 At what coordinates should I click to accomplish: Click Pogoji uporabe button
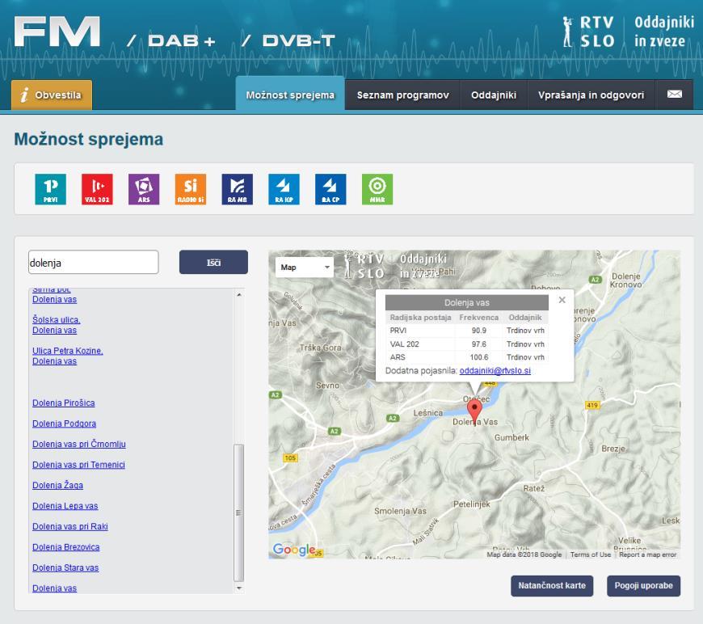[x=643, y=585]
